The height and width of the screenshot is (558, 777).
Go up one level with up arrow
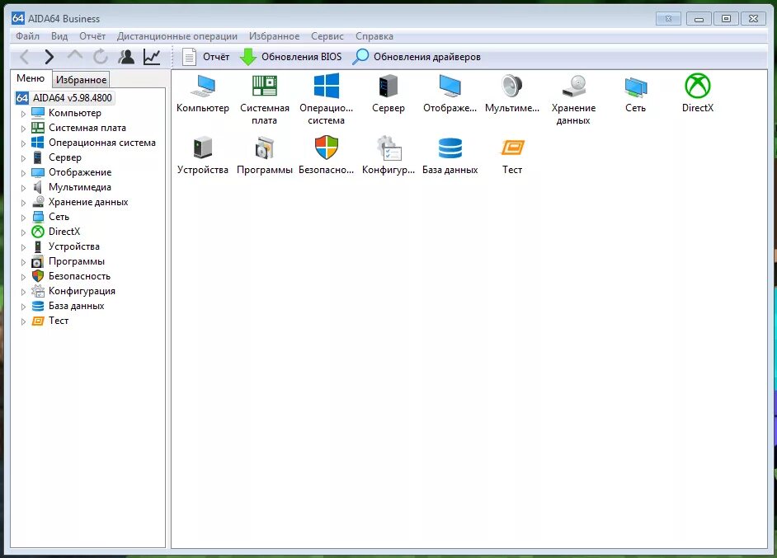coord(75,55)
